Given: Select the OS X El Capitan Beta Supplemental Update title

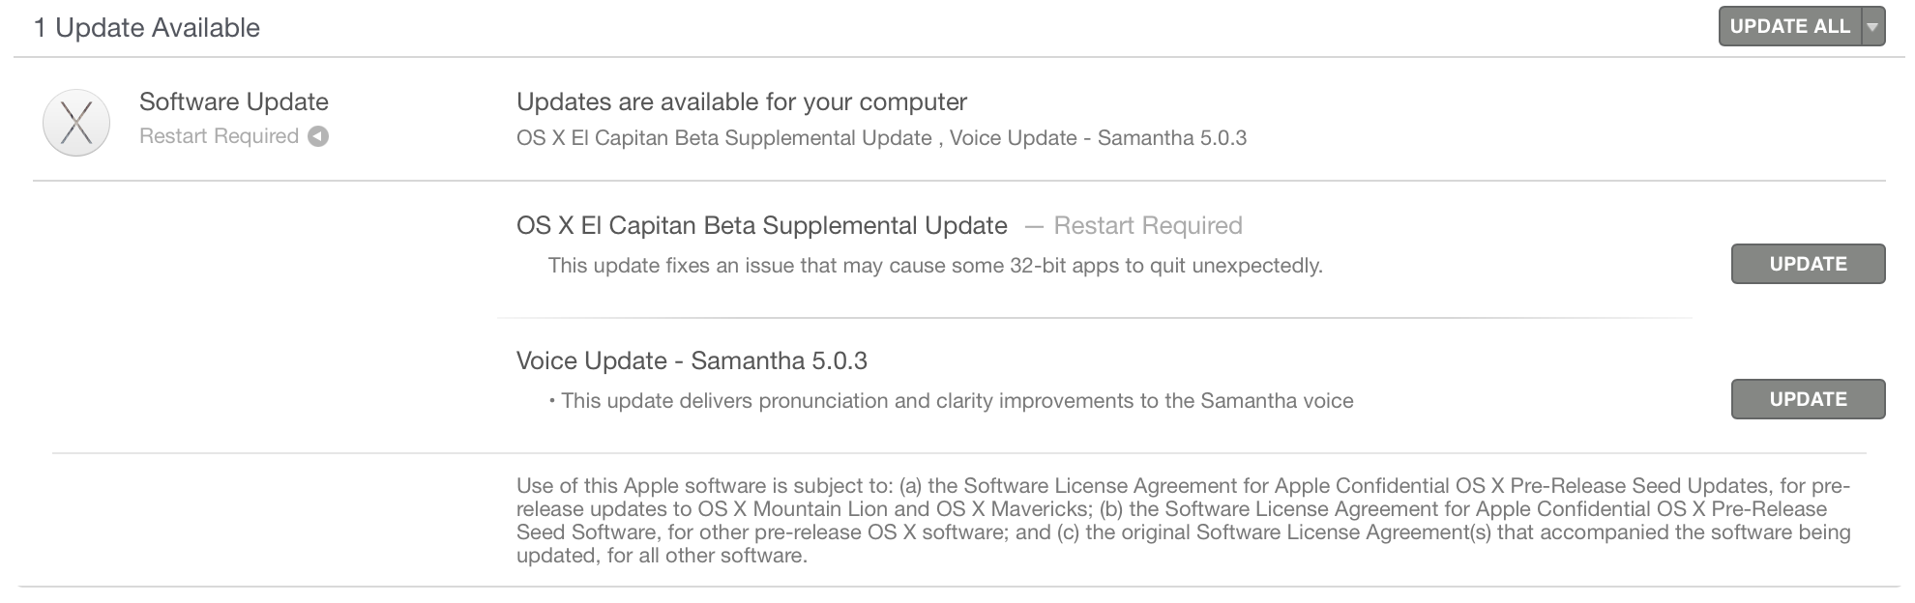Looking at the screenshot, I should (760, 225).
